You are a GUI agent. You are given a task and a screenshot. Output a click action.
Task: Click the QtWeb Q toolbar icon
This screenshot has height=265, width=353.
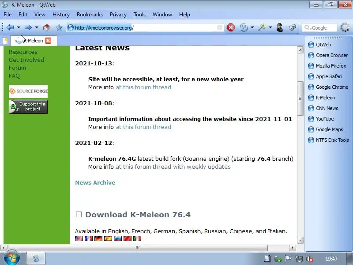[x=244, y=27]
